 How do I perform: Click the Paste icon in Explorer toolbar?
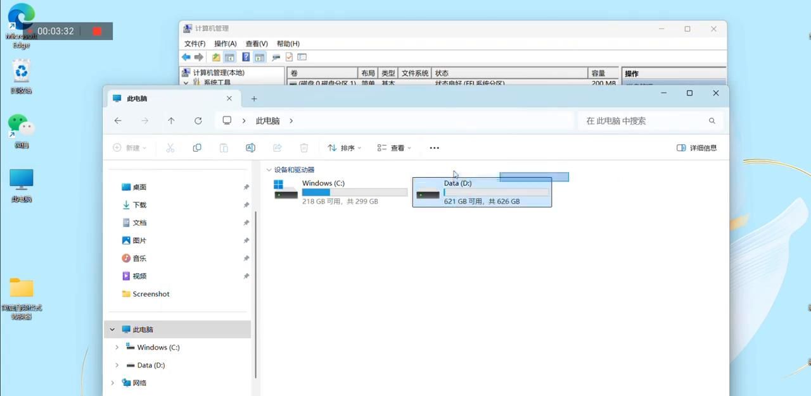pos(224,147)
